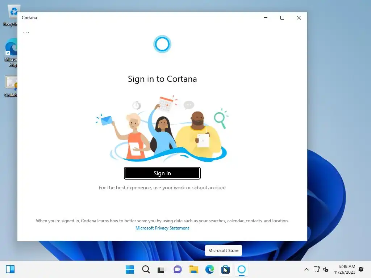Show hidden system tray icons
The height and width of the screenshot is (278, 371).
point(306,269)
